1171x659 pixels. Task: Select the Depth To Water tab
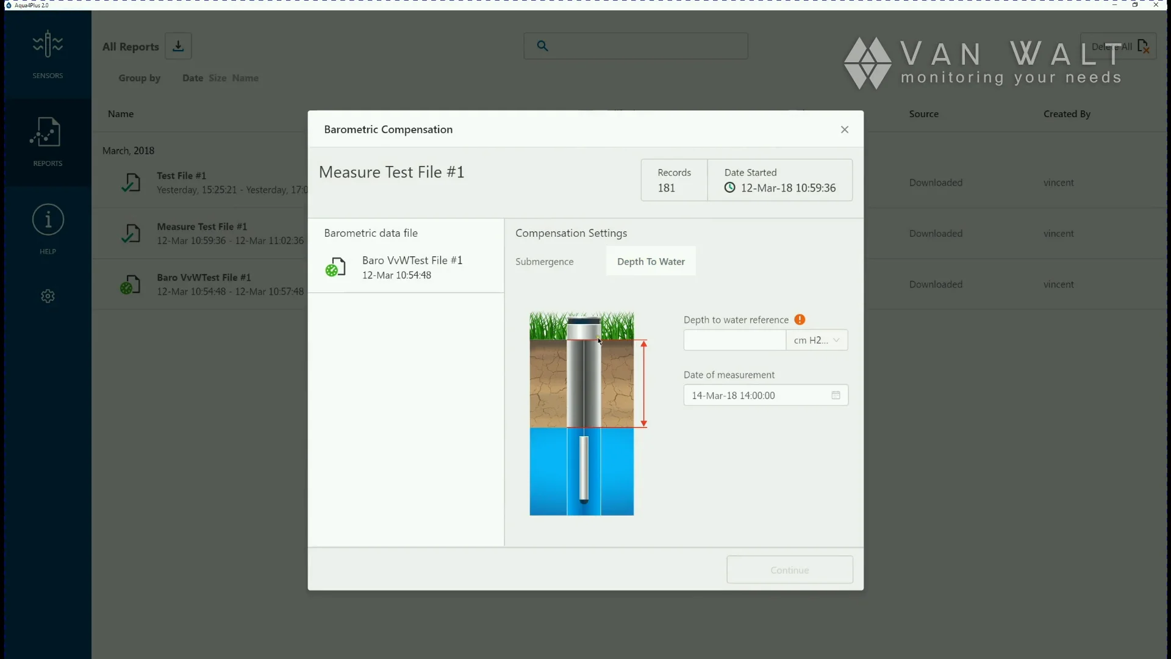point(650,262)
